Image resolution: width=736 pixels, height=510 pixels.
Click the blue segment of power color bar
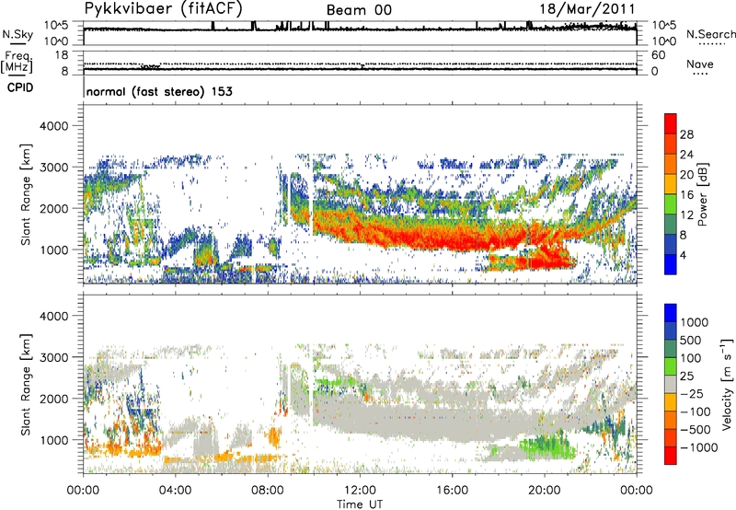tap(671, 264)
